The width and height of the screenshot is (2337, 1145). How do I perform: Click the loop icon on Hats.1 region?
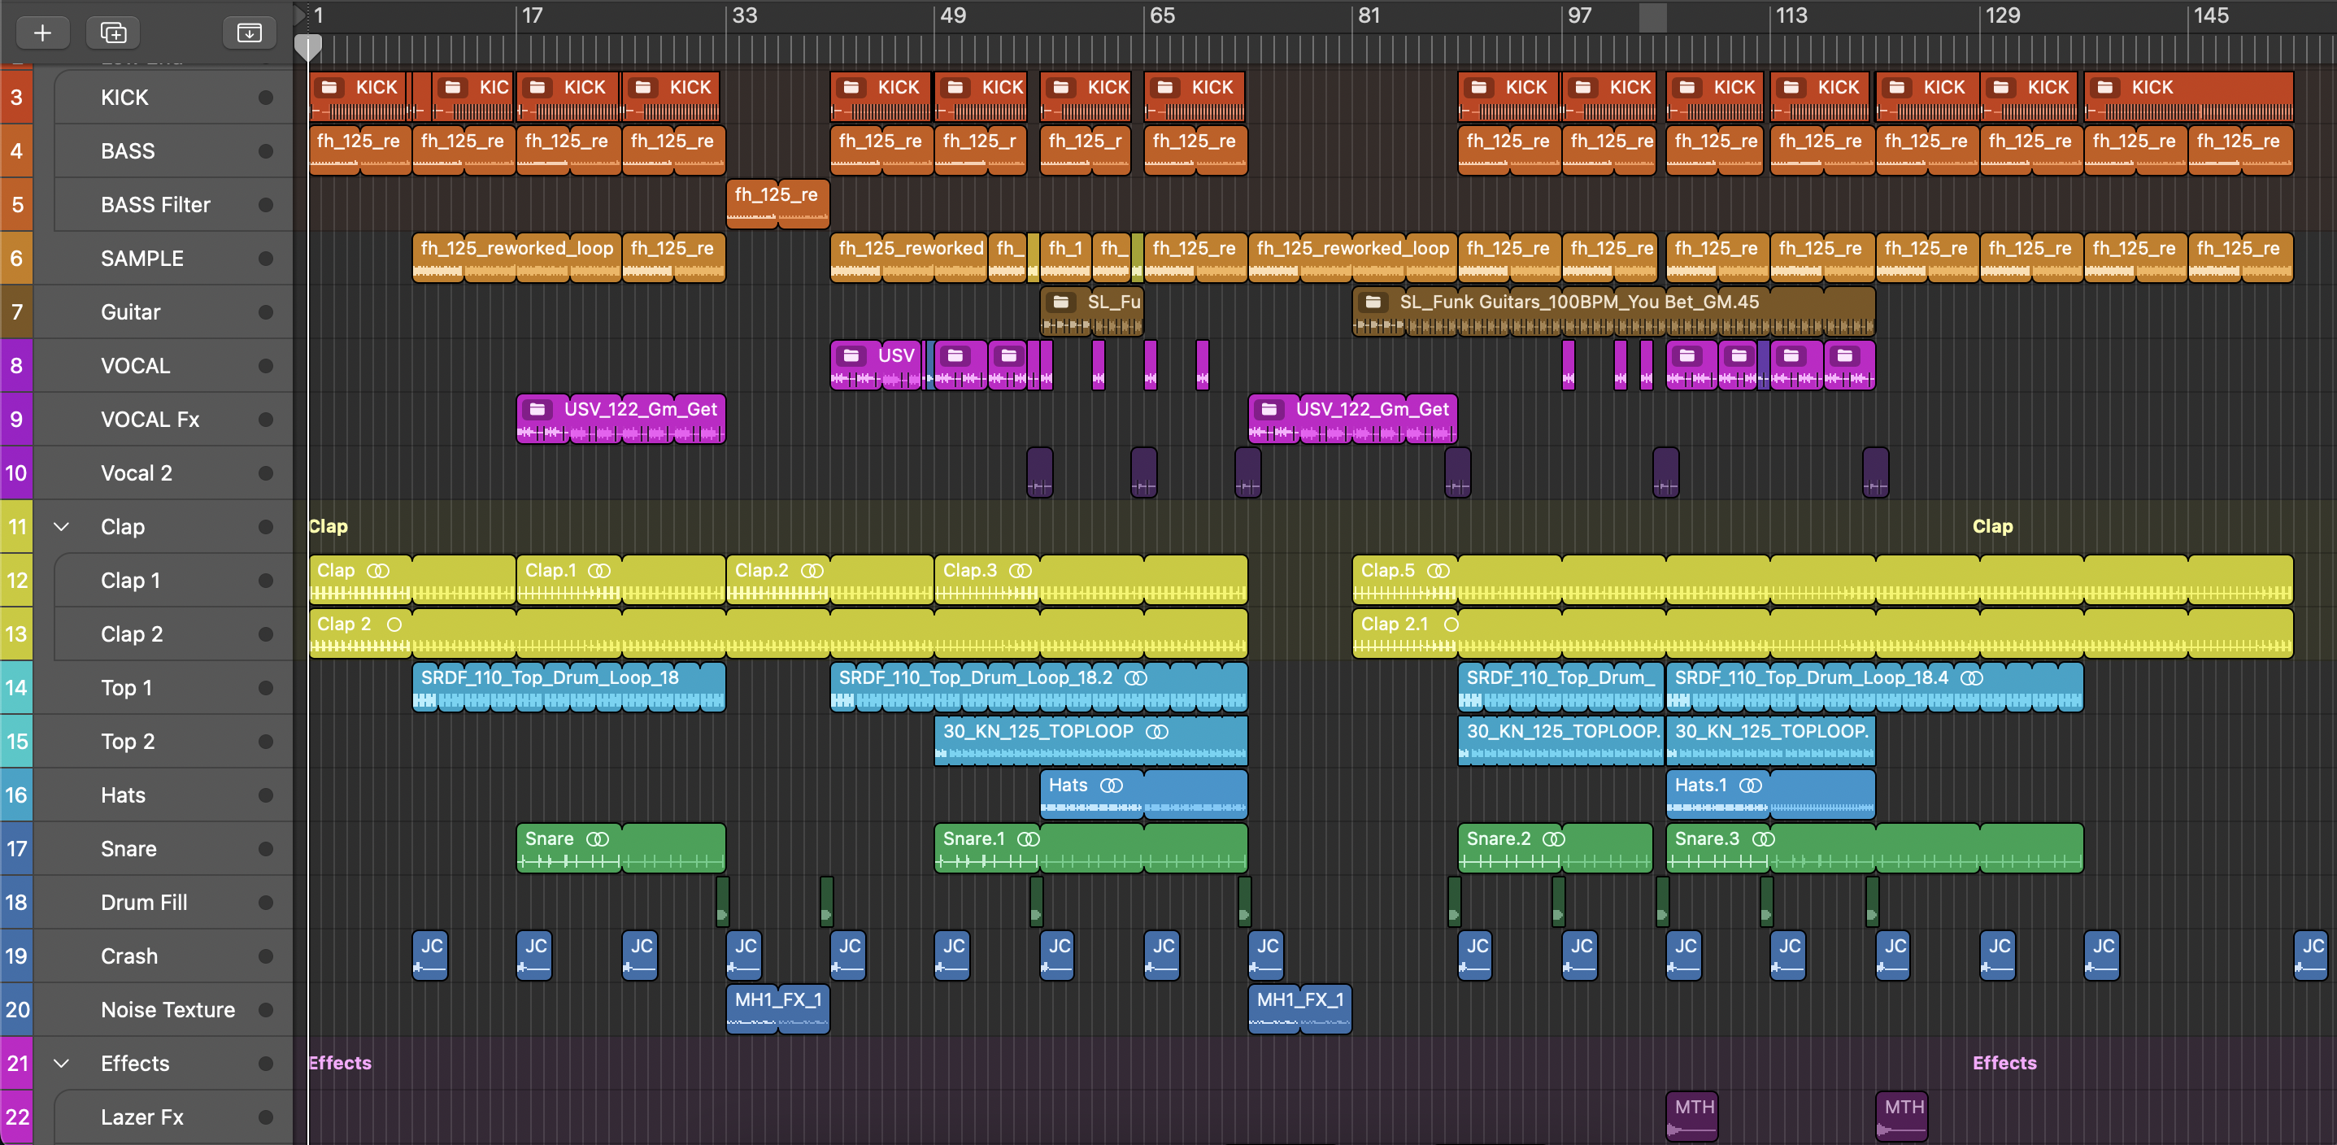click(x=1750, y=785)
